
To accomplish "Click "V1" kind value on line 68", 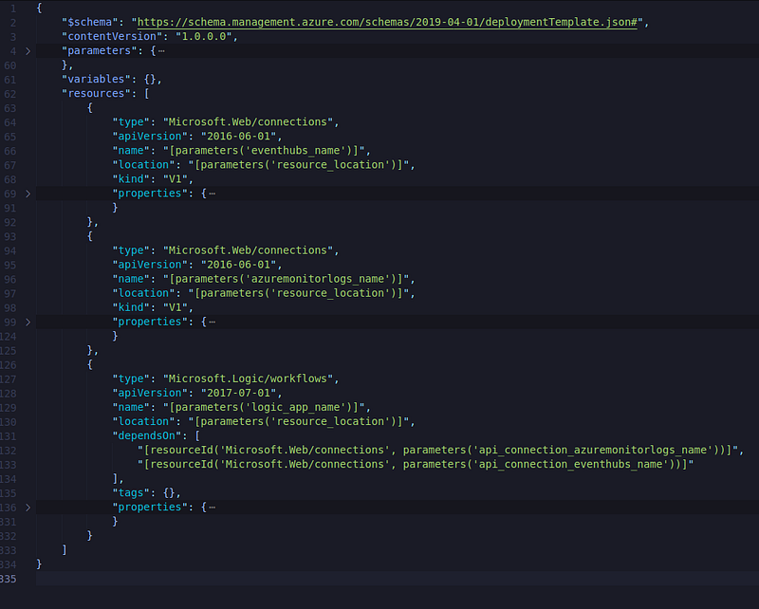I will pyautogui.click(x=176, y=179).
